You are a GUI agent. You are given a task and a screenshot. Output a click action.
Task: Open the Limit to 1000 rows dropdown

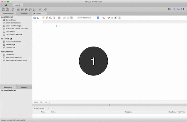coord(87,18)
